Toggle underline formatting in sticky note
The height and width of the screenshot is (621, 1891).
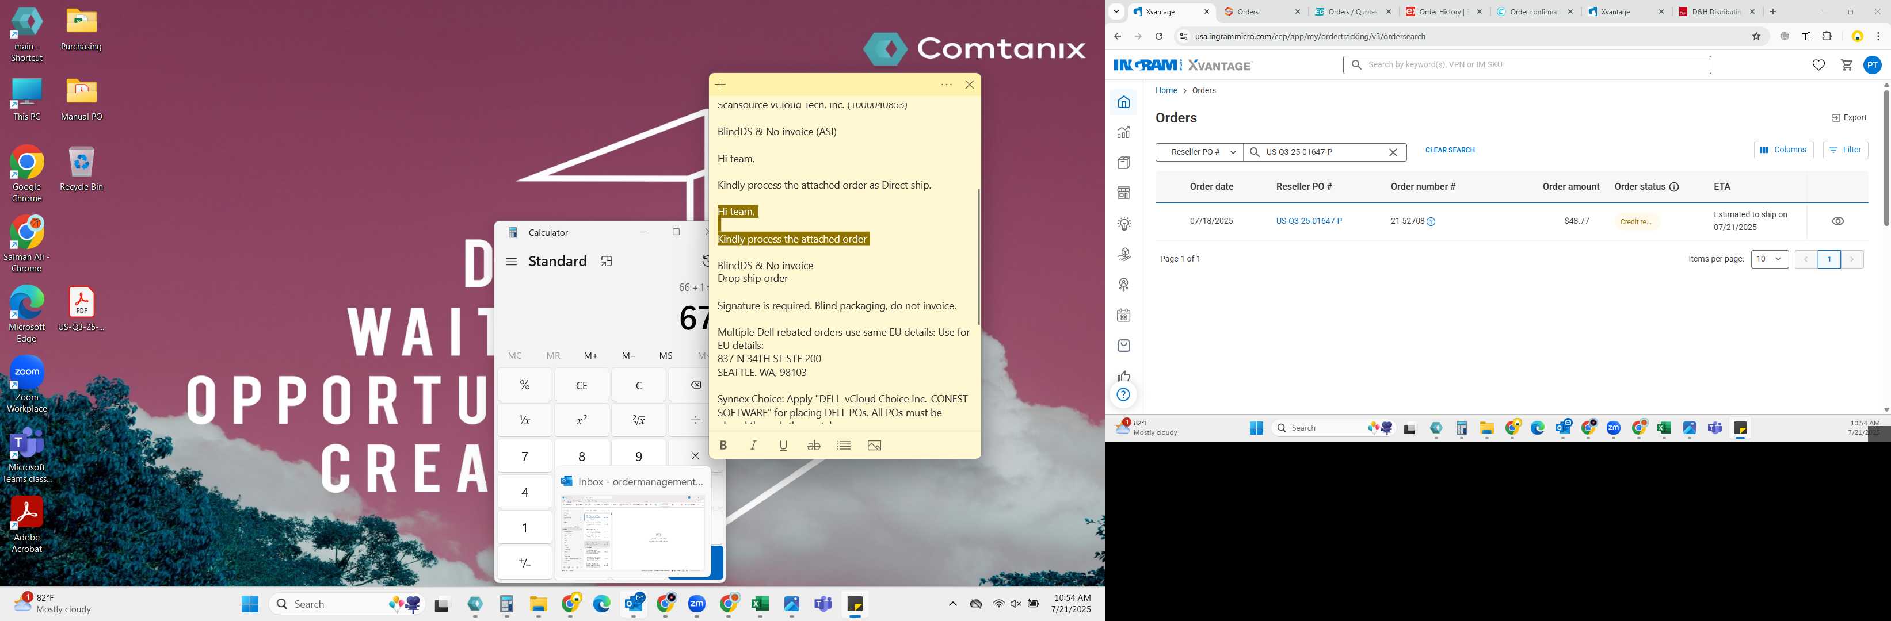783,446
